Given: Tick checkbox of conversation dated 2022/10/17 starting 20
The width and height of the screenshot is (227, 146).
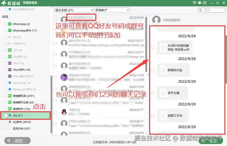Looking at the screenshot, I should pos(55,43).
